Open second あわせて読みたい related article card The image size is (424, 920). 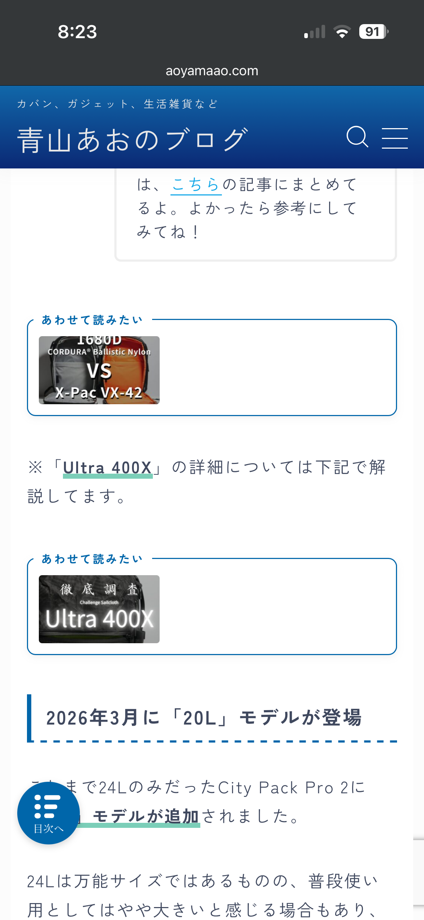point(212,606)
